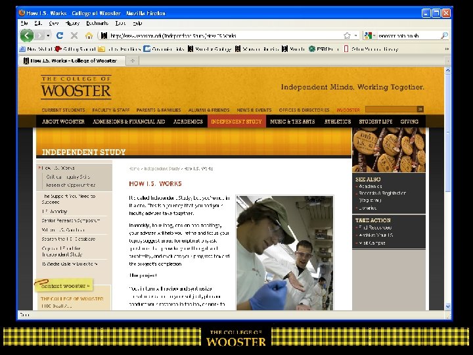This screenshot has width=473, height=355.
Task: Click the vertical scrollbar thumb
Action: pyautogui.click(x=447, y=133)
